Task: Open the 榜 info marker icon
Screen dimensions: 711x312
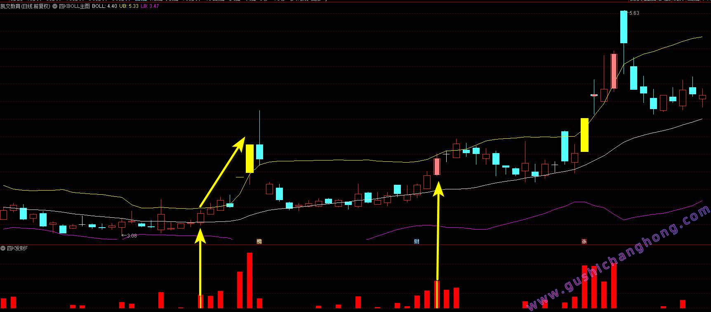Action: pos(259,242)
